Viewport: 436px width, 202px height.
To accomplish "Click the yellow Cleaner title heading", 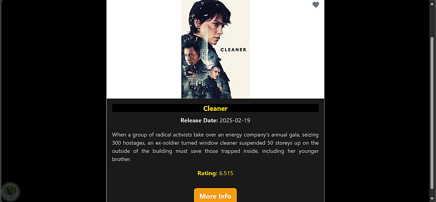I will tap(215, 108).
